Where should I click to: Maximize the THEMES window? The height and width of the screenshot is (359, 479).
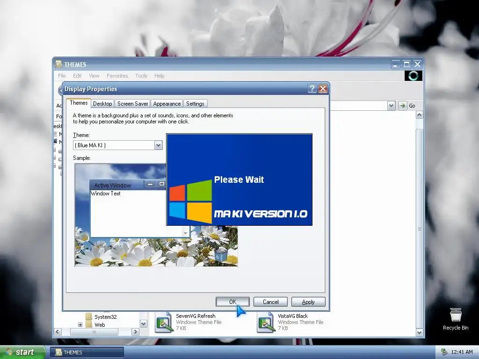406,65
